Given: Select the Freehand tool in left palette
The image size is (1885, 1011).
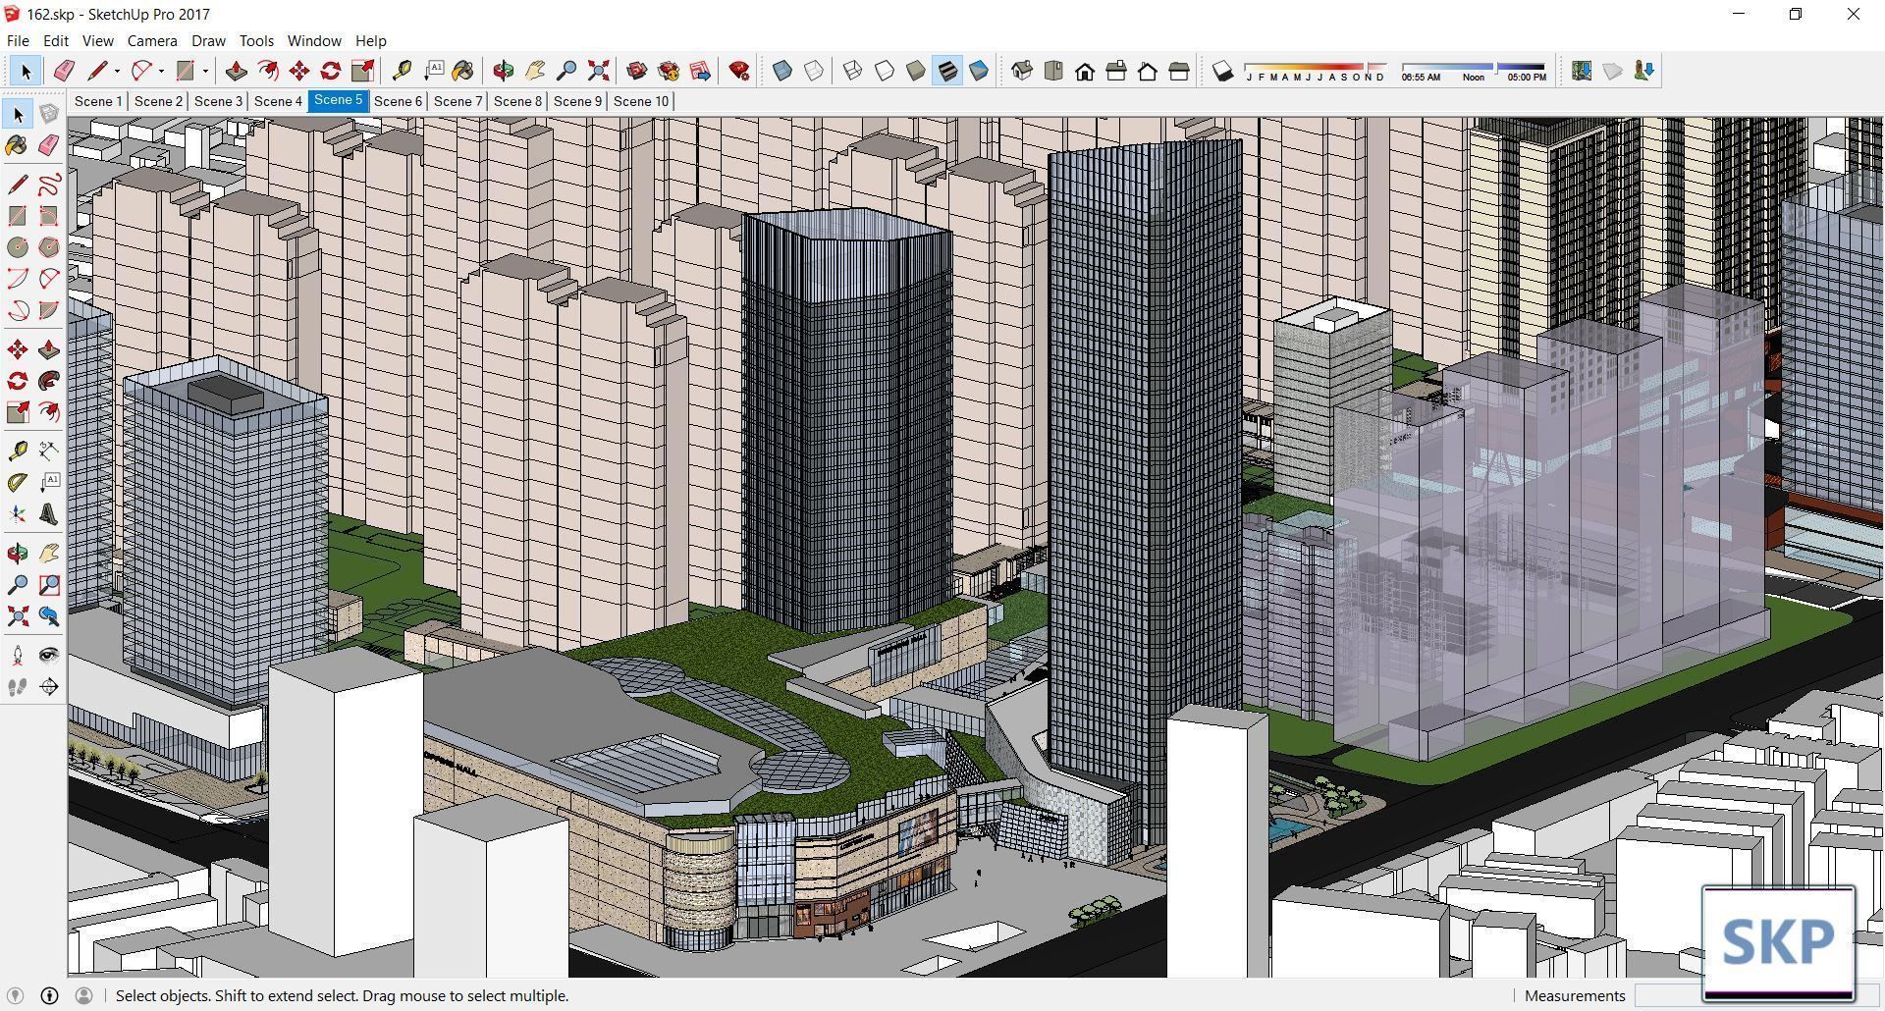Looking at the screenshot, I should click(49, 185).
